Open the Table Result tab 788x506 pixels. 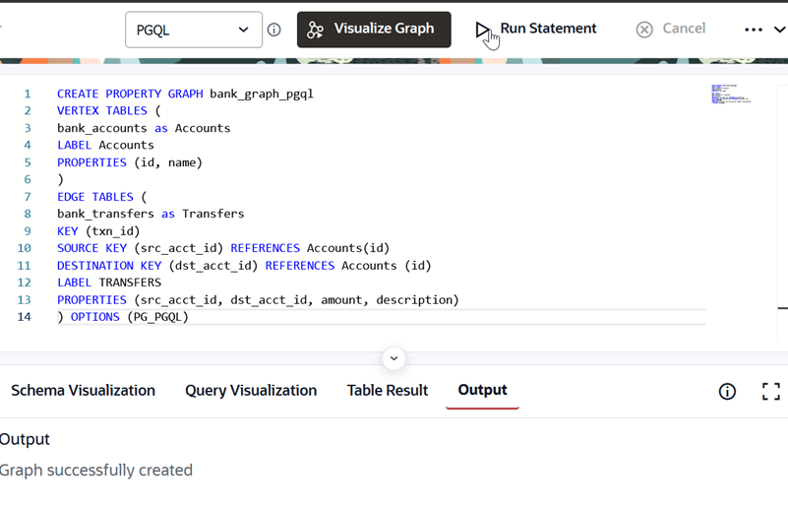pyautogui.click(x=387, y=390)
